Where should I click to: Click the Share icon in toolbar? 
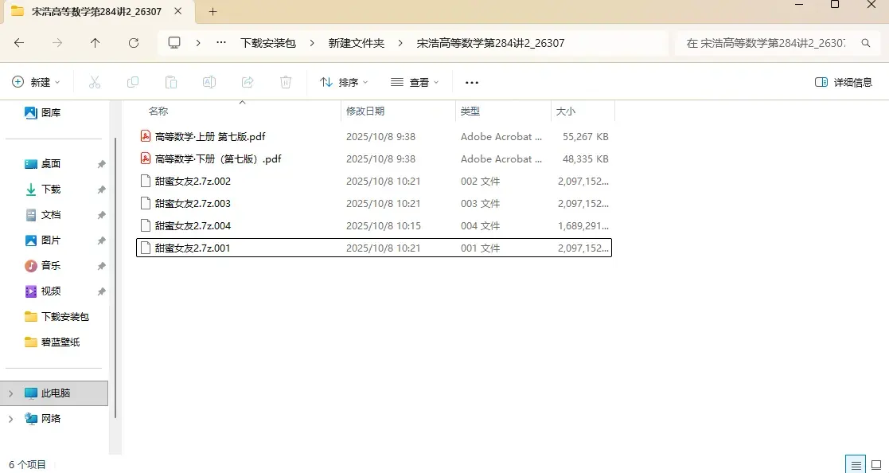[248, 82]
